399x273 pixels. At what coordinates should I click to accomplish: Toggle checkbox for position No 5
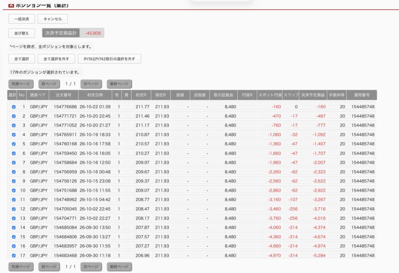14,144
